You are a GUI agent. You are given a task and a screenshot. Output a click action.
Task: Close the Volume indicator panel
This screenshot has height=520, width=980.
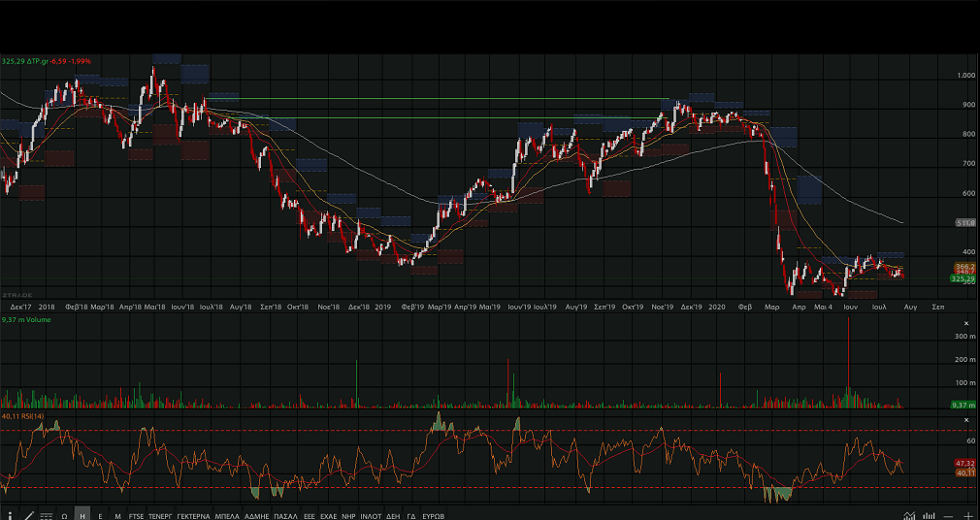click(x=965, y=323)
